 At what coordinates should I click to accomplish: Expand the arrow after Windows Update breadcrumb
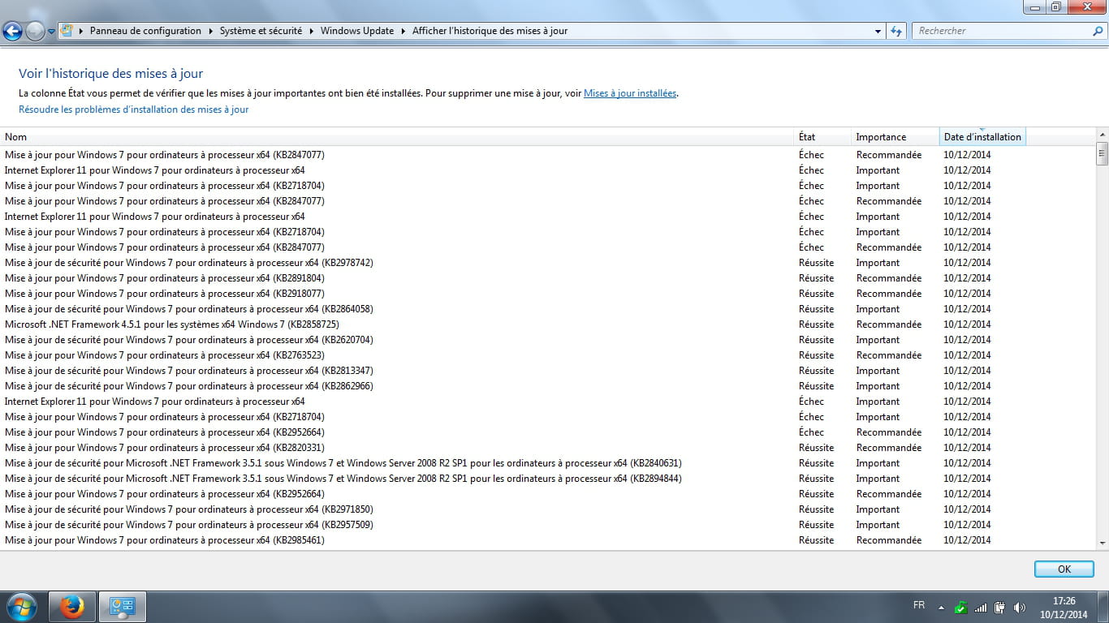coord(403,31)
